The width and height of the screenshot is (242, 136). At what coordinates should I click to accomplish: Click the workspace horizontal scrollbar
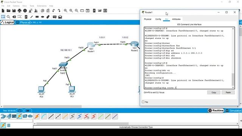pyautogui.click(x=42, y=107)
